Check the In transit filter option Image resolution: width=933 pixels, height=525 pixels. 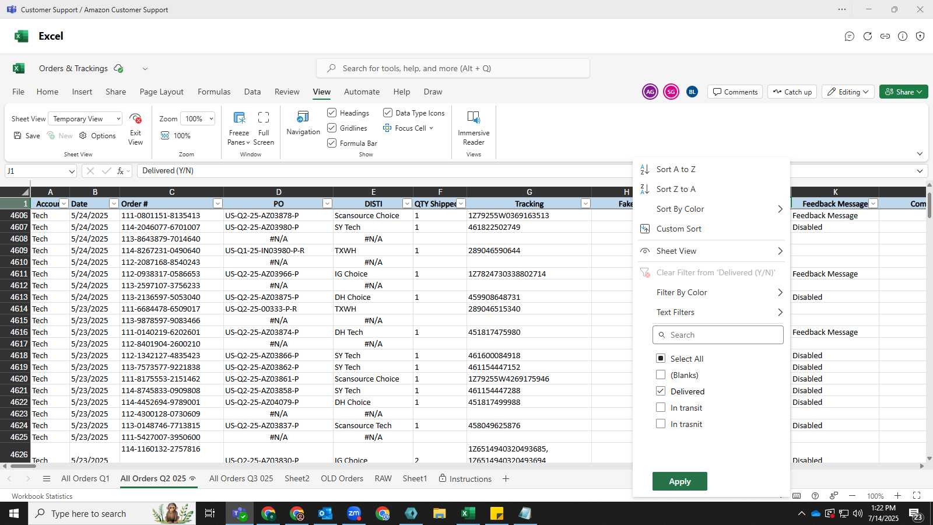click(x=661, y=407)
